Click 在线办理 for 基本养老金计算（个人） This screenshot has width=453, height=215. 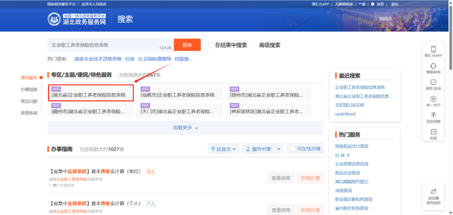point(310,210)
